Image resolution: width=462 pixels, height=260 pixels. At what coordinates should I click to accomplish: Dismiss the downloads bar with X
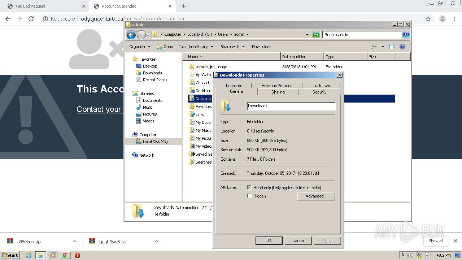[456, 241]
